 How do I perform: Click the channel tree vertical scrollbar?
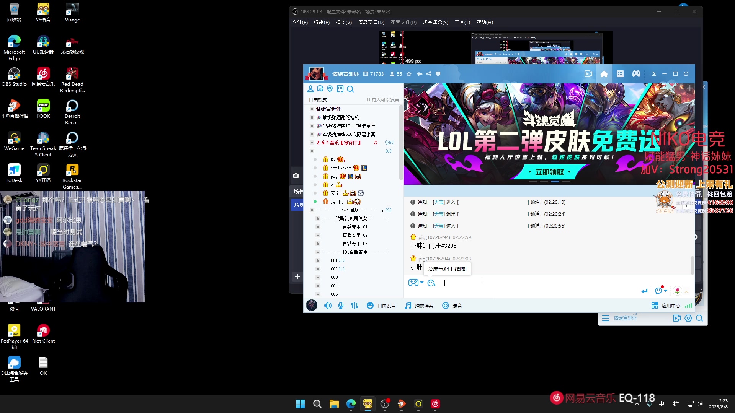(401, 142)
